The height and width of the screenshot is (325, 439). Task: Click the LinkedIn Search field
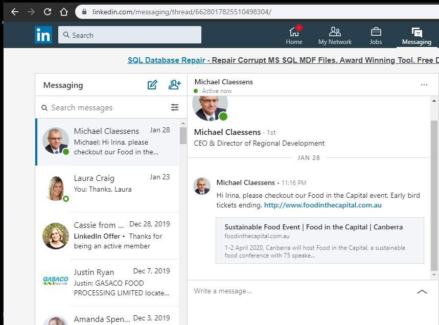pos(130,35)
